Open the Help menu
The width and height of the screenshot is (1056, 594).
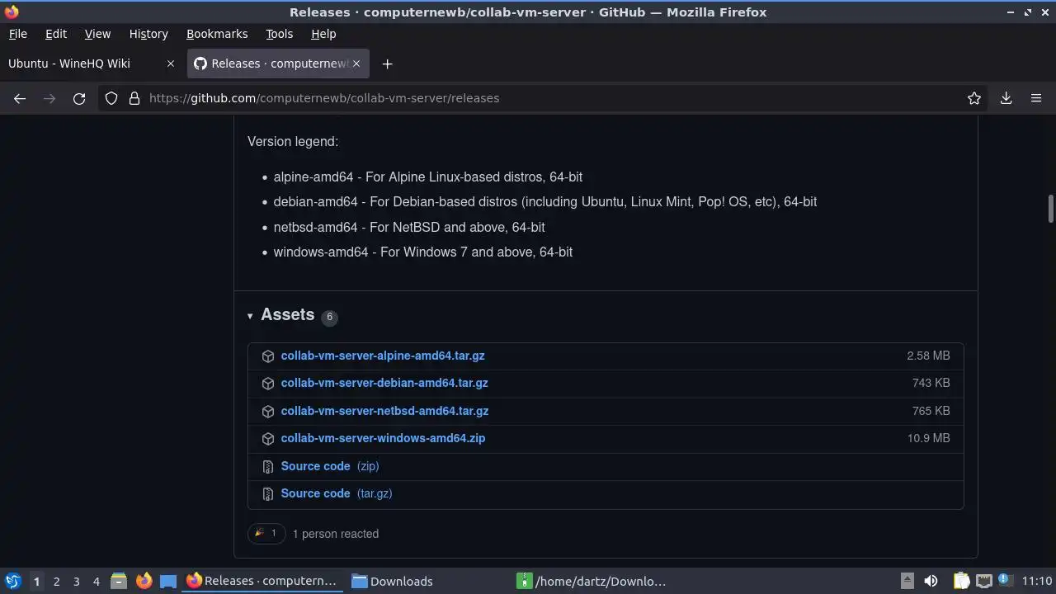[323, 34]
